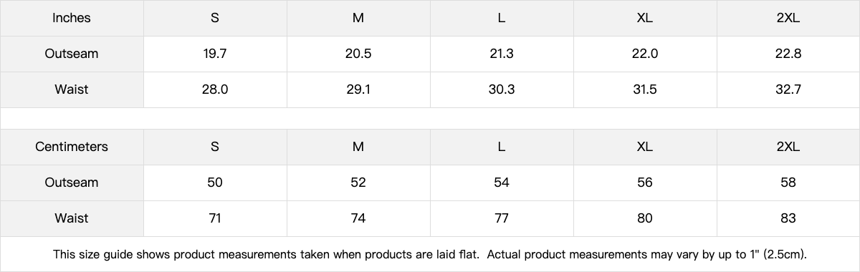Click the 19.7 outseam value
This screenshot has height=272, width=860.
coord(215,54)
